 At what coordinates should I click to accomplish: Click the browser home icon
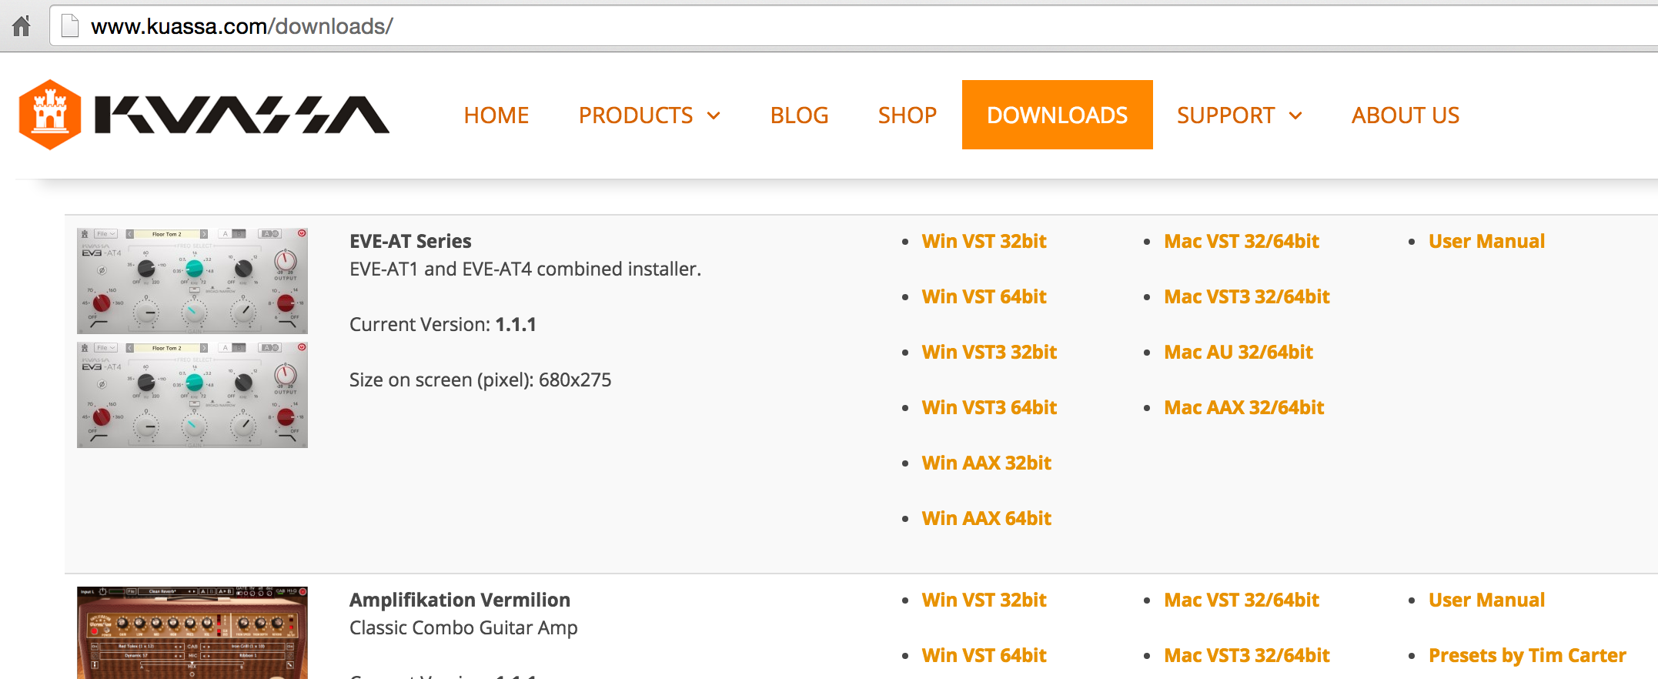[22, 26]
